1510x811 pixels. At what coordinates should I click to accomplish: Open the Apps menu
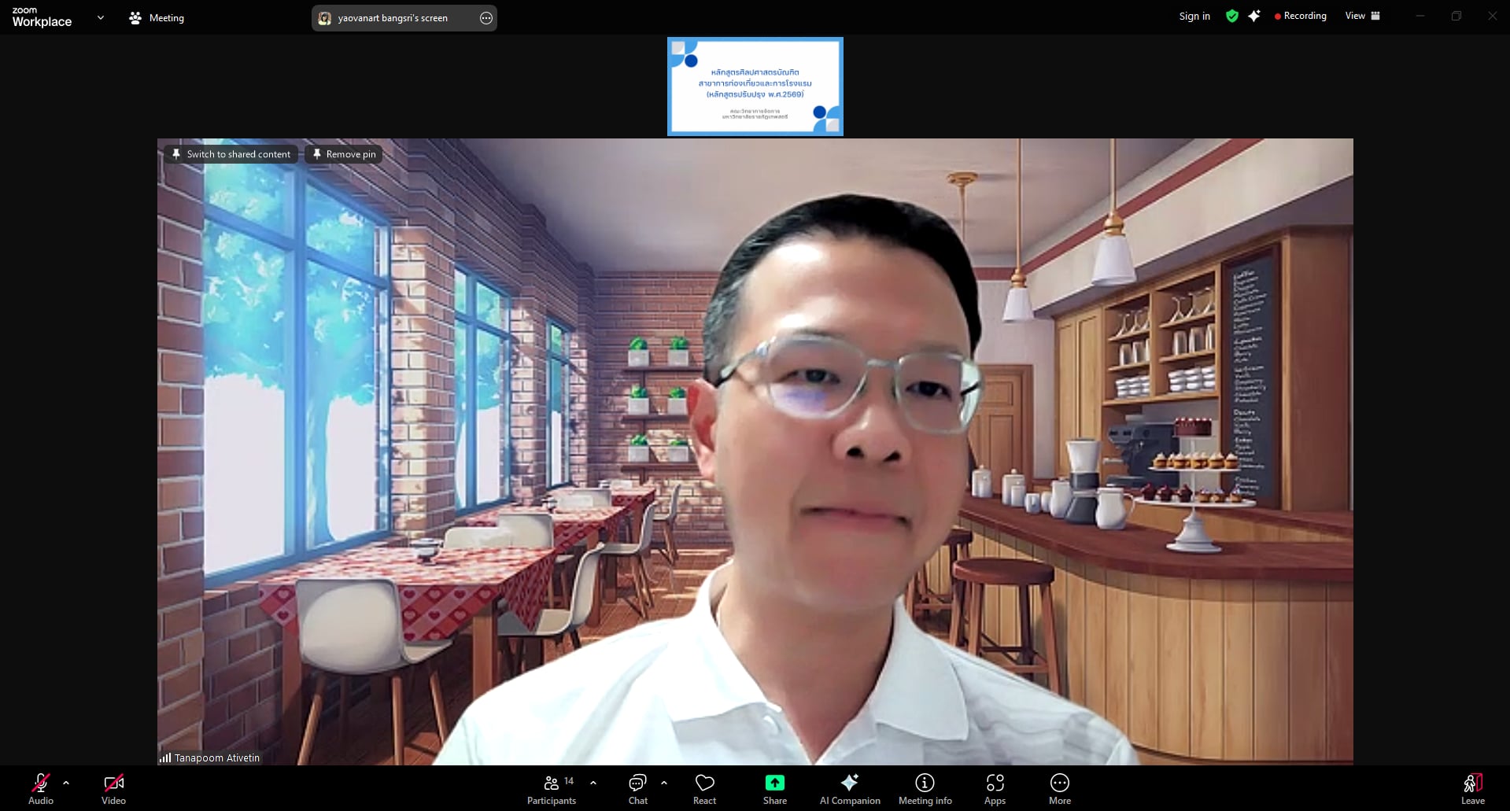pyautogui.click(x=995, y=788)
